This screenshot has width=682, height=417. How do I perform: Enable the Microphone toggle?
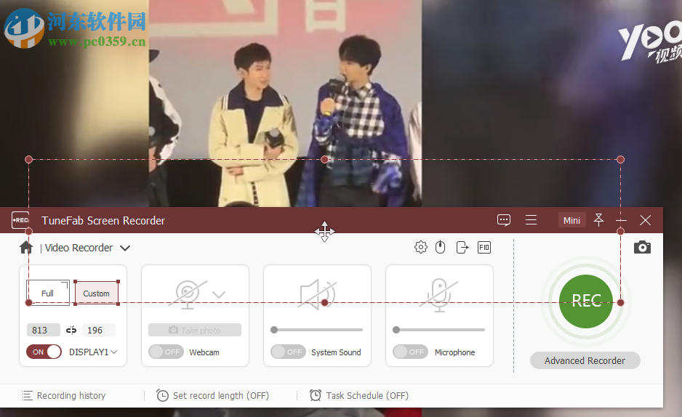coord(411,352)
